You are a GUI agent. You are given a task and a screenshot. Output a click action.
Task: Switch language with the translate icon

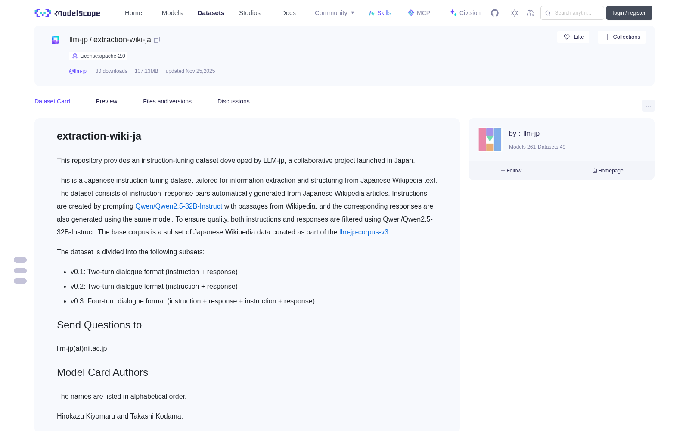pyautogui.click(x=530, y=13)
